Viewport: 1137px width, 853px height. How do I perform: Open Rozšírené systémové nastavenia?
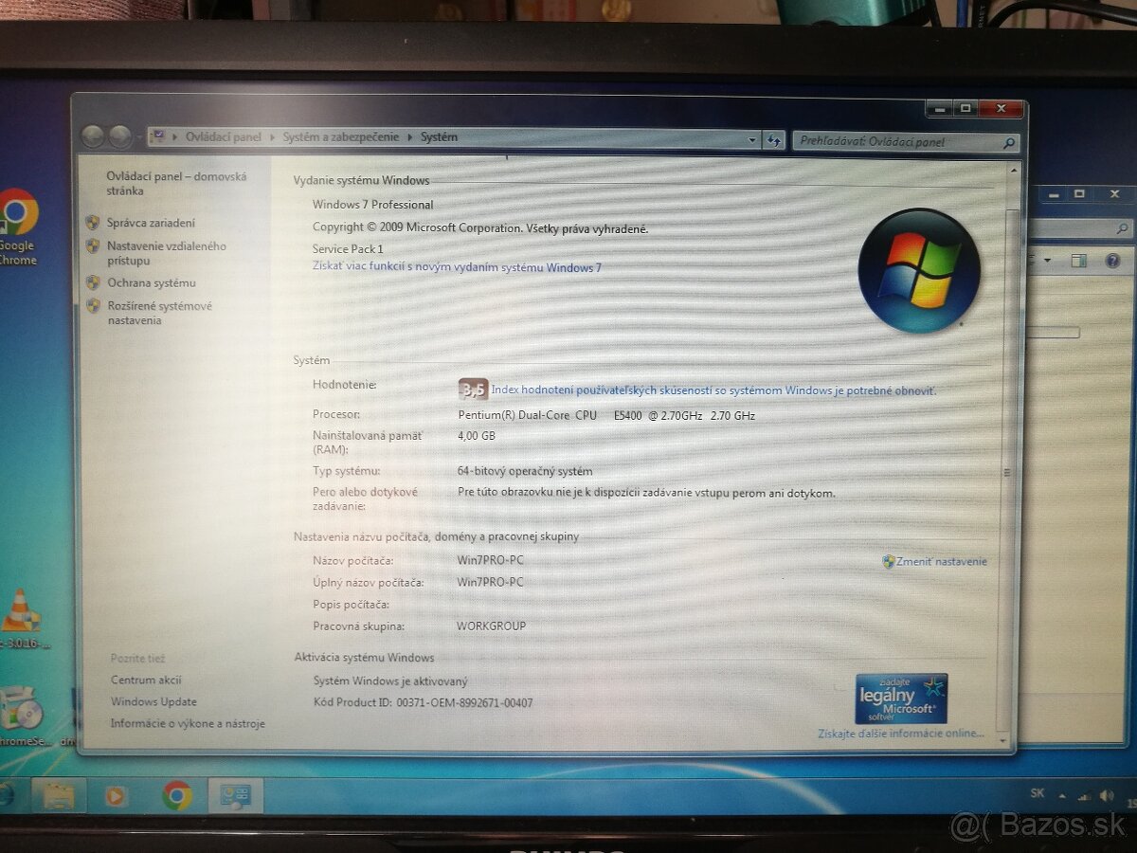coord(159,314)
